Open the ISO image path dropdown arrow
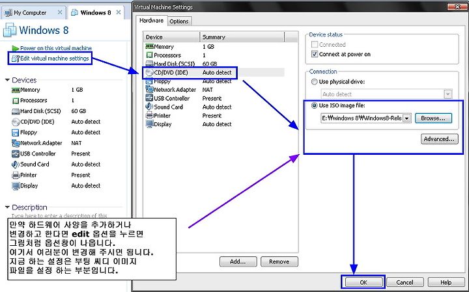 point(406,118)
